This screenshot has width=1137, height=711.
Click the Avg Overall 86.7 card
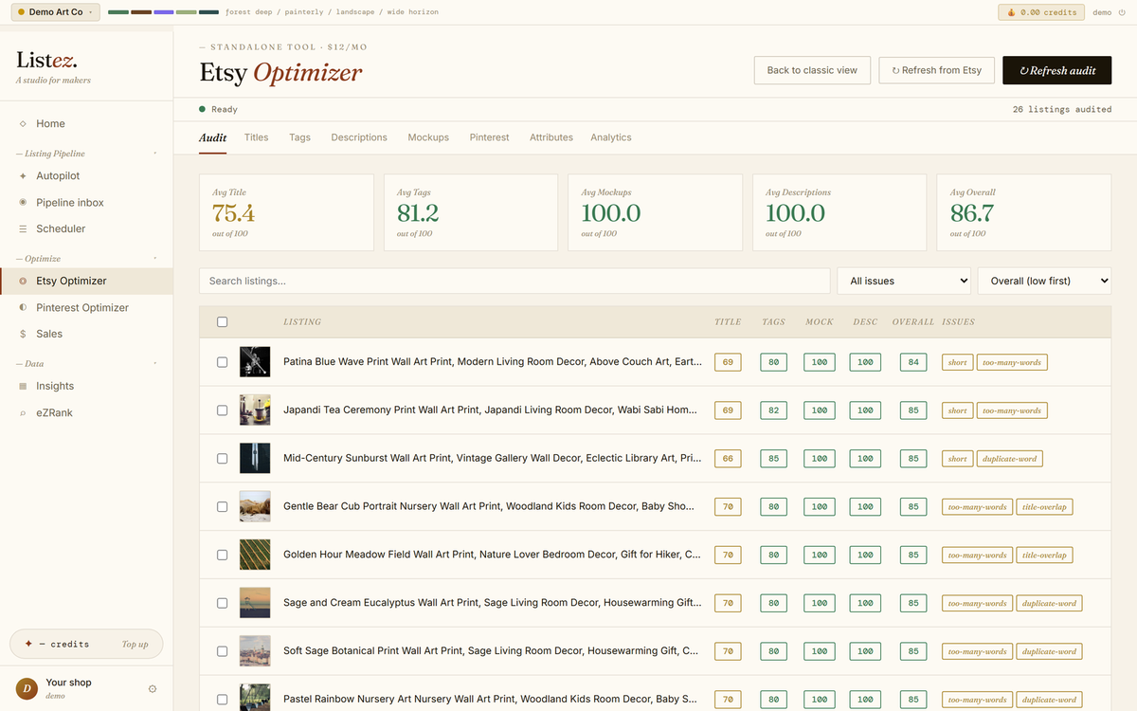coord(1024,212)
